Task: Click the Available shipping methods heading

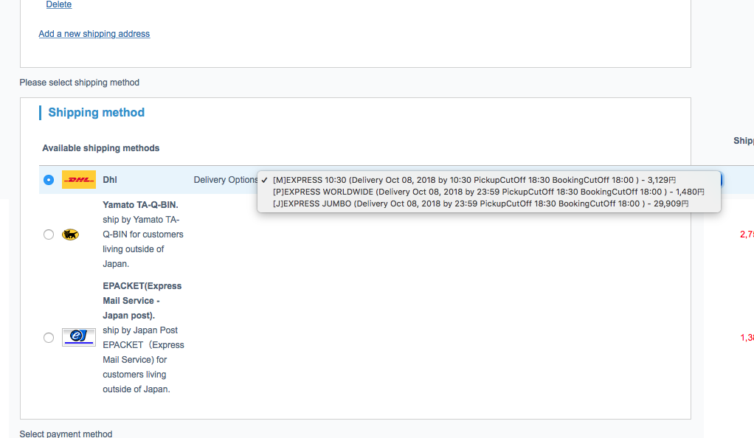Action: 101,148
